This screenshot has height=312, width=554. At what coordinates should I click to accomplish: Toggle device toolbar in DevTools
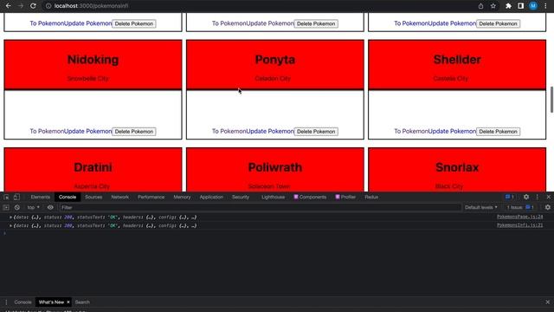pos(16,197)
